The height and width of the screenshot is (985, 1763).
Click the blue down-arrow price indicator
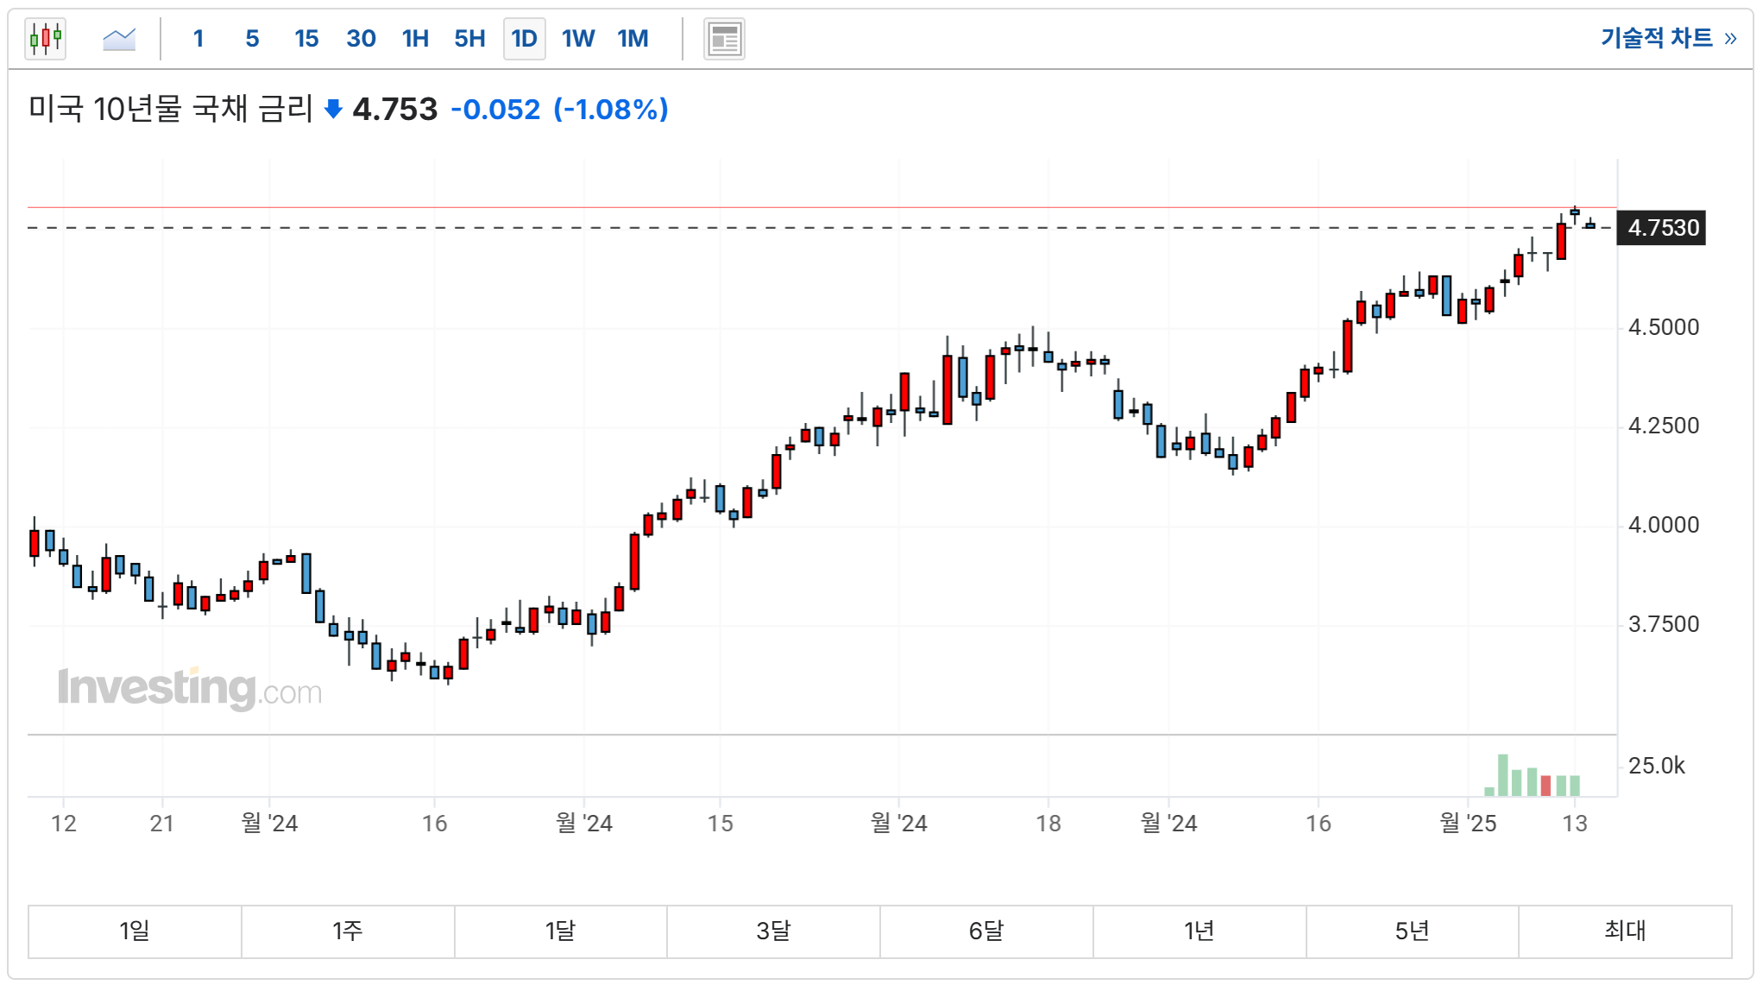pos(333,110)
